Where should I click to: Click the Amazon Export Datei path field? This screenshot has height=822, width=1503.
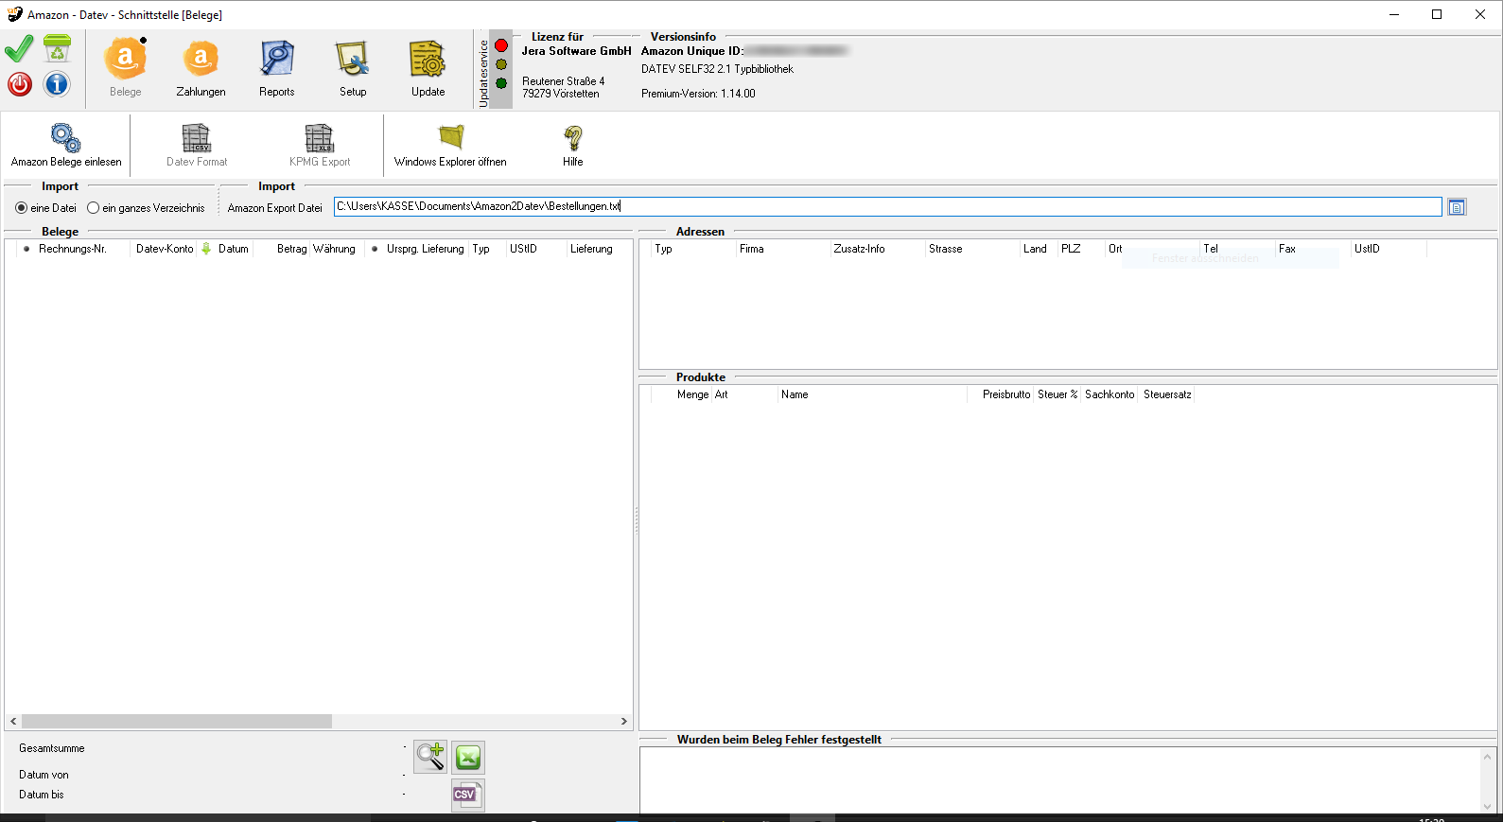(x=886, y=206)
